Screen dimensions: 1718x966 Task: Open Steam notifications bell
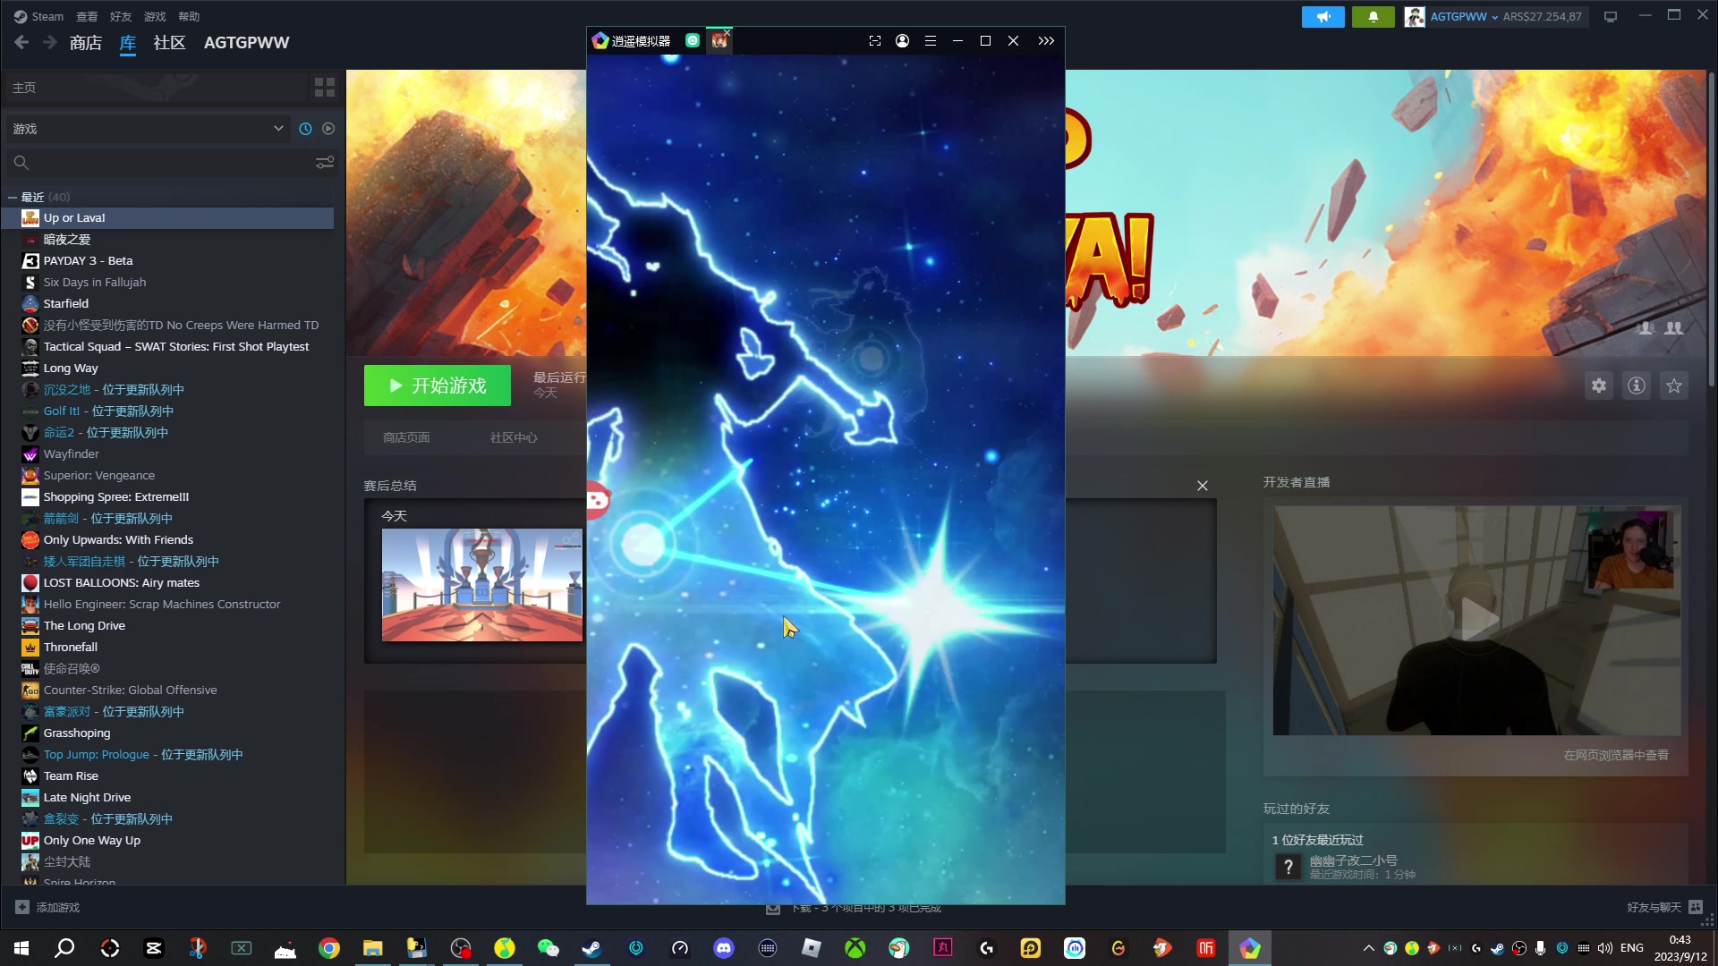point(1373,16)
